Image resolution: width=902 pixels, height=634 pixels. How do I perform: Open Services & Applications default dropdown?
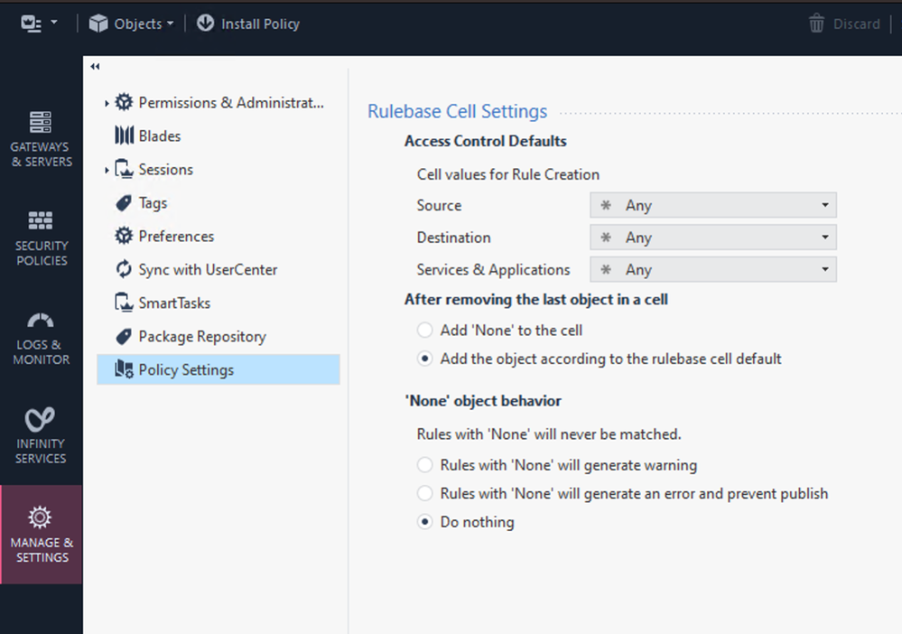713,269
